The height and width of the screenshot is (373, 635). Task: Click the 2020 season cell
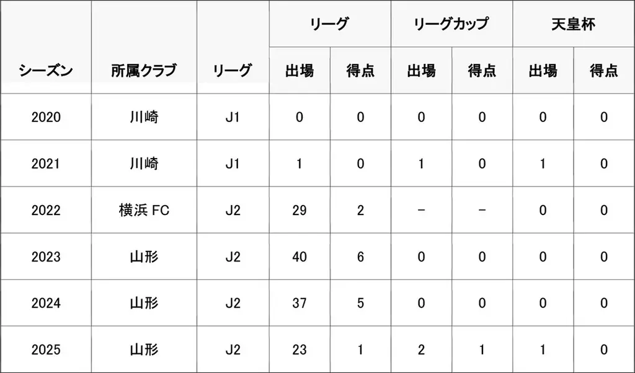(46, 117)
